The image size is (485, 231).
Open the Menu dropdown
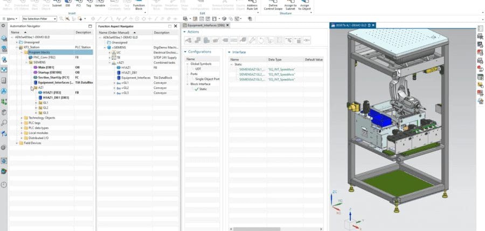pos(10,19)
